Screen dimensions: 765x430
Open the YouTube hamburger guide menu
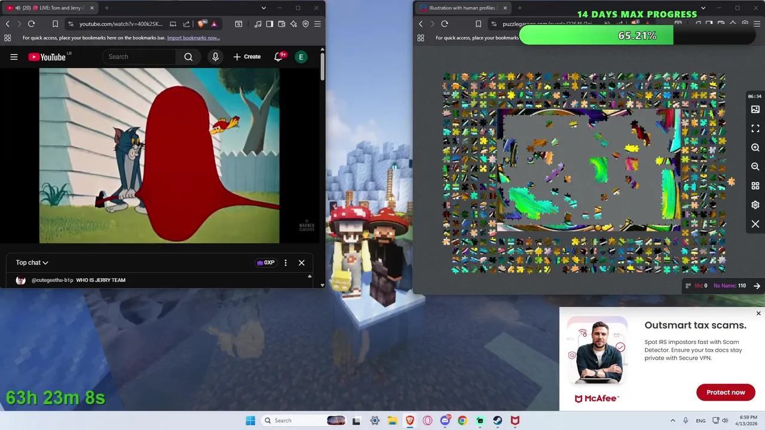tap(14, 57)
